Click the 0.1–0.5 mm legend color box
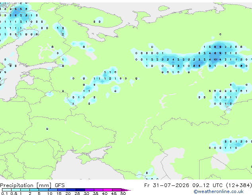252x195 pixels. coord(7,190)
